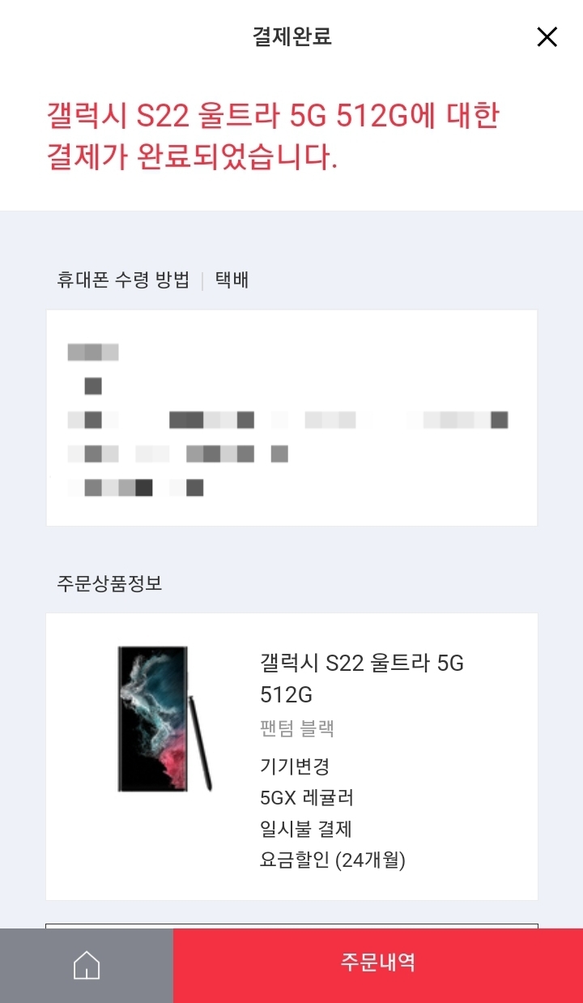The image size is (583, 1003).
Task: Open the blurred delivery address card
Action: 291,418
